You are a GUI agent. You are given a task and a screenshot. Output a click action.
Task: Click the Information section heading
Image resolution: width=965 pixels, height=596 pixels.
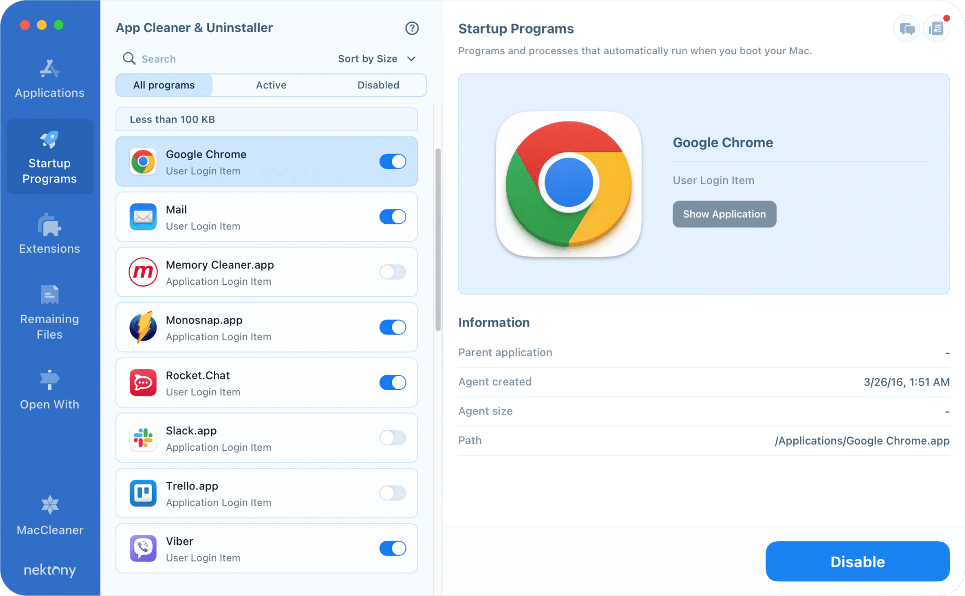pyautogui.click(x=494, y=323)
